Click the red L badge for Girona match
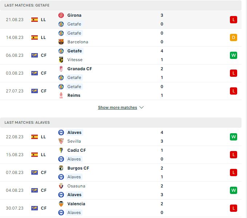 234,20
